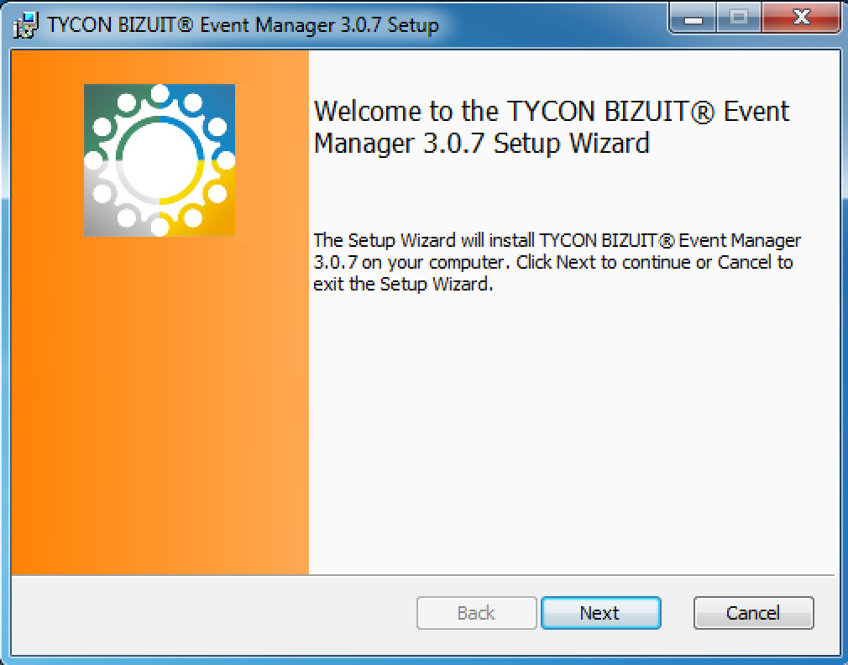The image size is (848, 665).
Task: Click the grayed-out maximize button
Action: 739,18
